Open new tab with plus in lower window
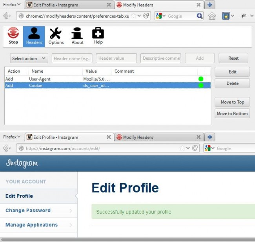 pos(209,137)
